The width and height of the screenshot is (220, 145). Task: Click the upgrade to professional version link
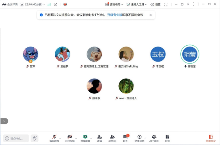coord(115,15)
